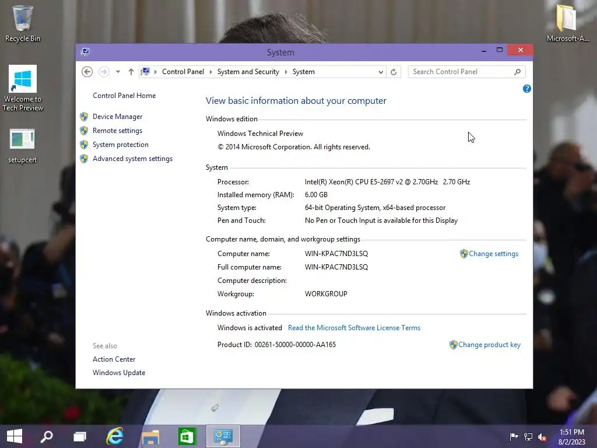The height and width of the screenshot is (448, 597).
Task: Open Welcome to Tech Preview shortcut
Action: pos(23,88)
